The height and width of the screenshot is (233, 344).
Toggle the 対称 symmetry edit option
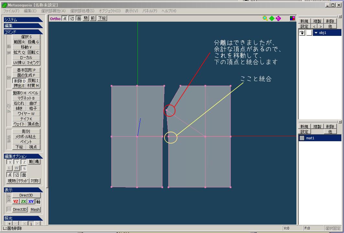coord(35,181)
